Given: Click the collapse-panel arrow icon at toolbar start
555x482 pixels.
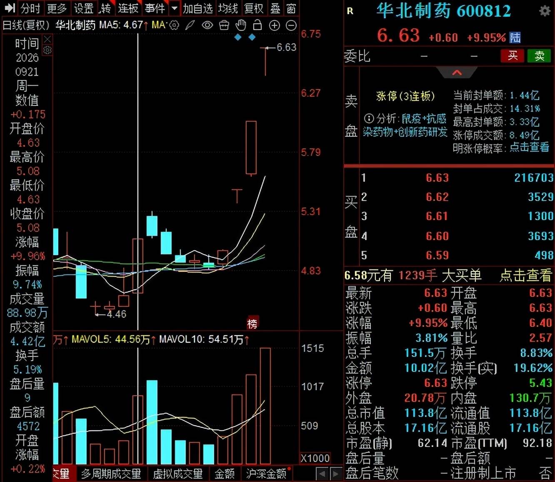Looking at the screenshot, I should (x=9, y=8).
